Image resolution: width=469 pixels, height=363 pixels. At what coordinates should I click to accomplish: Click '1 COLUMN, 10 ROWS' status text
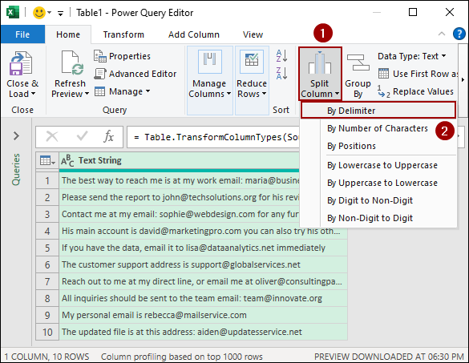(x=46, y=357)
